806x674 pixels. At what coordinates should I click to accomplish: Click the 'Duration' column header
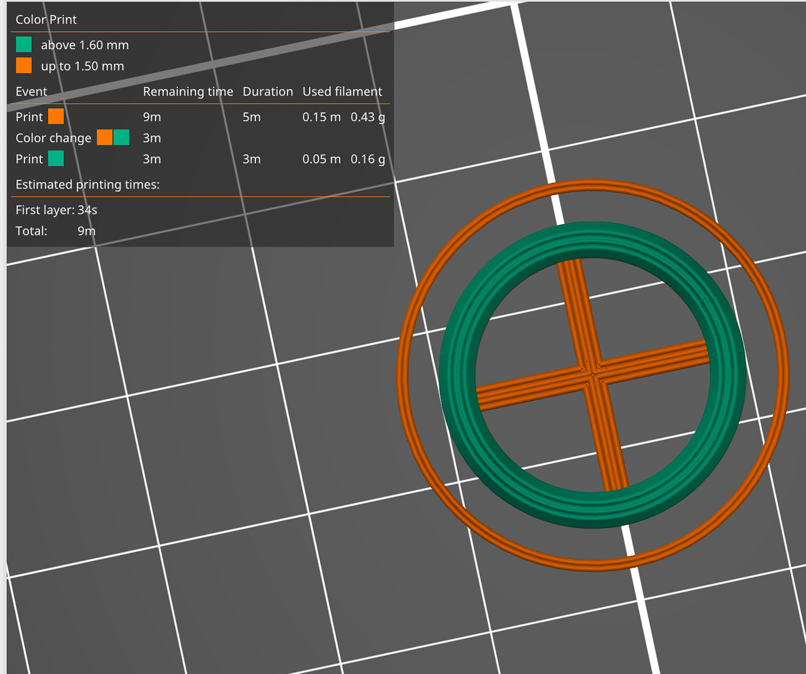(x=268, y=92)
